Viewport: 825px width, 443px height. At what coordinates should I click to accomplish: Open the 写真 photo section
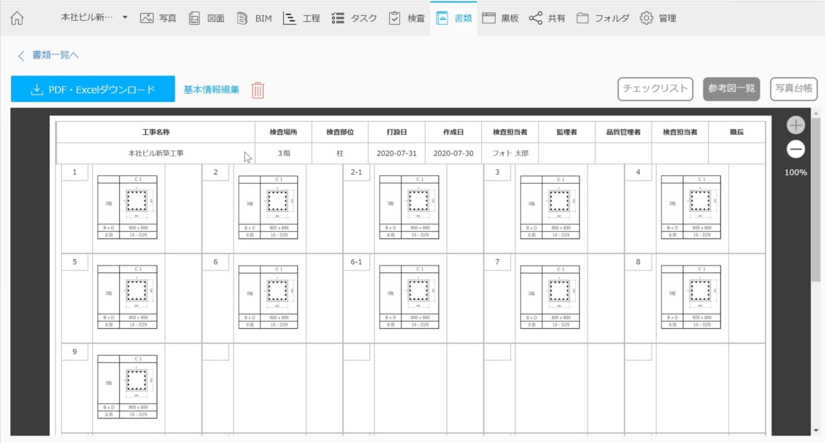(x=157, y=19)
